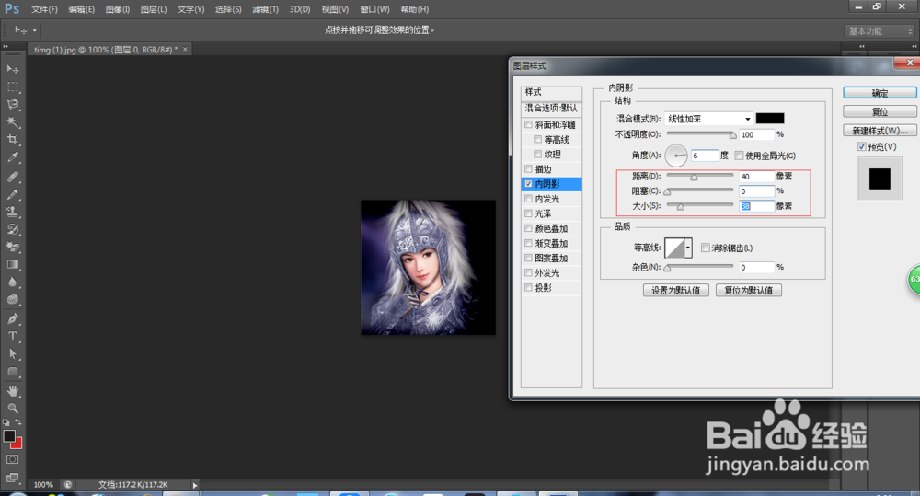920x496 pixels.
Task: Select the Hand tool
Action: click(x=12, y=391)
